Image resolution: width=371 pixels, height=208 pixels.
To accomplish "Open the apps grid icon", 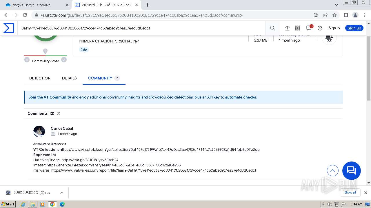I will coord(297,28).
